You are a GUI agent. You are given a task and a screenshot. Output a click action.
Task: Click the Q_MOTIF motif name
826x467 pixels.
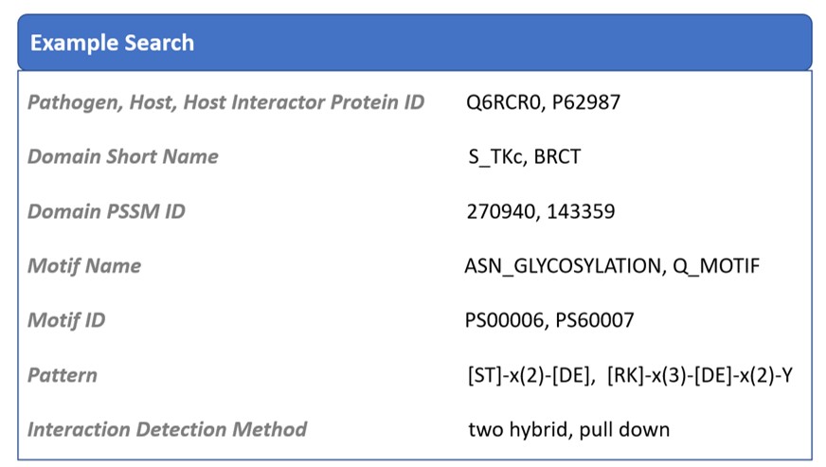[716, 266]
